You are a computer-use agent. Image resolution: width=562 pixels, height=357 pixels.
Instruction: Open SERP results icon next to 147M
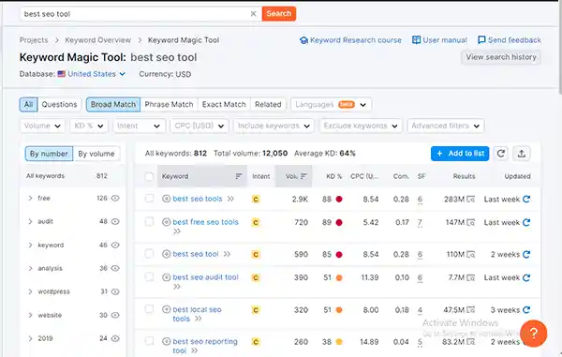(x=470, y=223)
